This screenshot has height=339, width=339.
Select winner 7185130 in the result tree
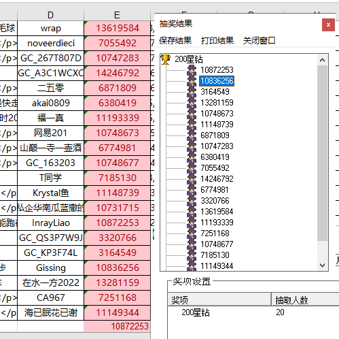click(215, 255)
